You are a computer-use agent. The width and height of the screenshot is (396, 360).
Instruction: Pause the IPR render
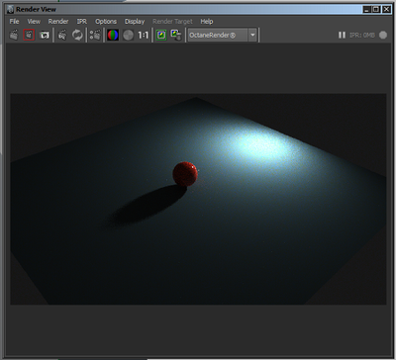coord(342,35)
